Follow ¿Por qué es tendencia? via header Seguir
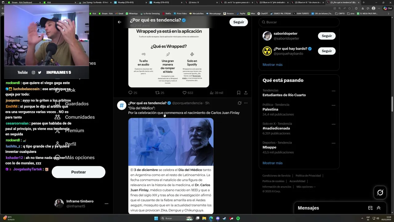394x222 pixels. (x=239, y=22)
